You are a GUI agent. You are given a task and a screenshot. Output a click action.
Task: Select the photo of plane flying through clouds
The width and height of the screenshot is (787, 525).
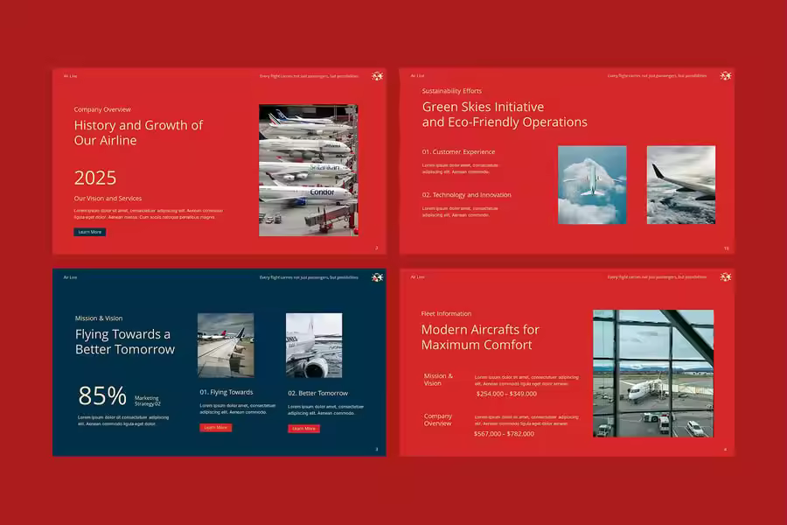(592, 185)
